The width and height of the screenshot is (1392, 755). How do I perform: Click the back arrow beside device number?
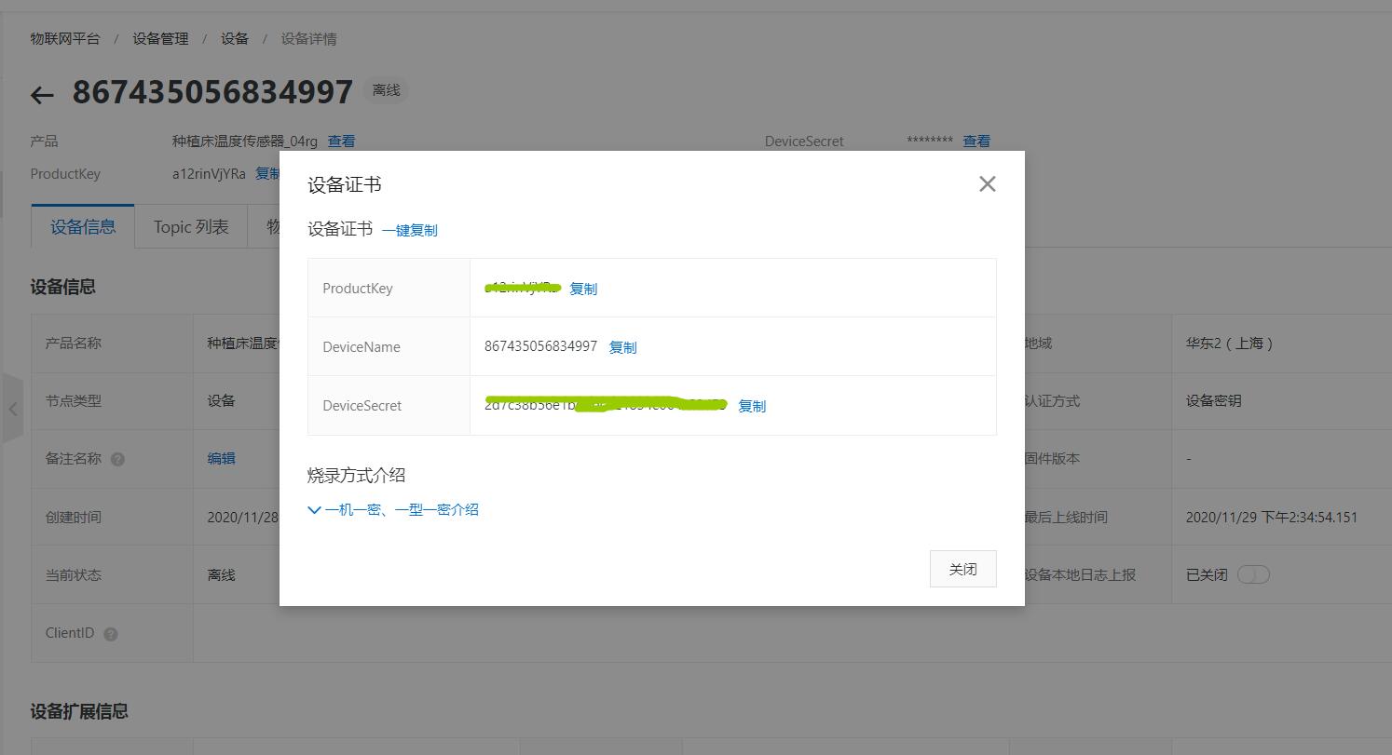(42, 94)
